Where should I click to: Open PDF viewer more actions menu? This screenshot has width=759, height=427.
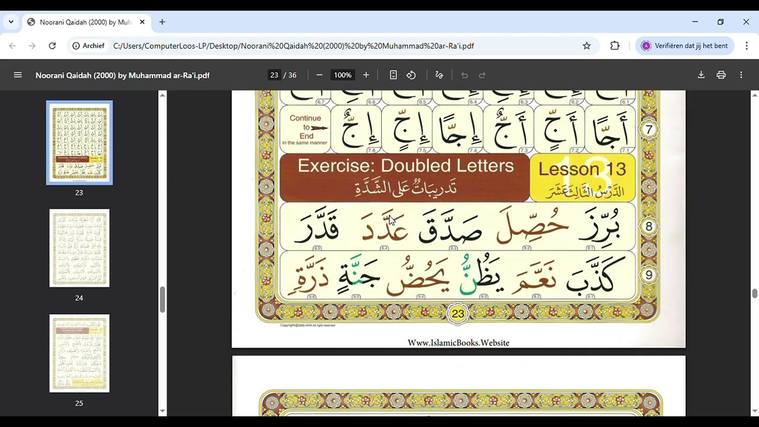[741, 75]
